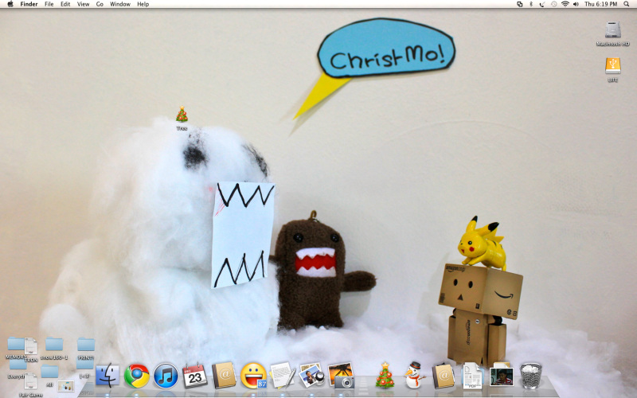Open the Go menu
The image size is (637, 398).
100,4
